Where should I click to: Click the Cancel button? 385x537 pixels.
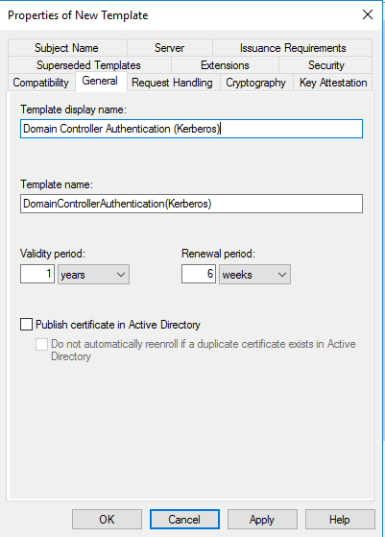point(184,519)
